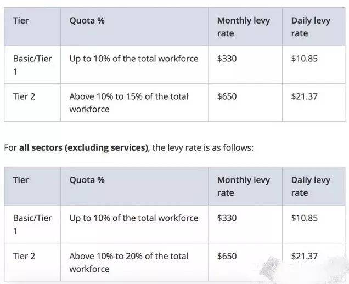Click the 'Above 10% to 20%' quota cell
This screenshot has width=349, height=284.
[128, 262]
